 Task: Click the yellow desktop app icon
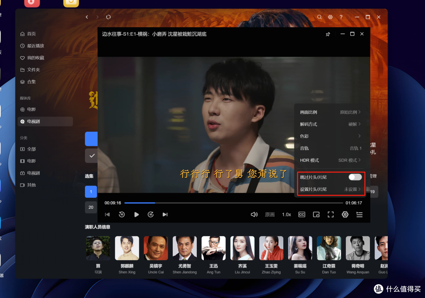coord(71,3)
